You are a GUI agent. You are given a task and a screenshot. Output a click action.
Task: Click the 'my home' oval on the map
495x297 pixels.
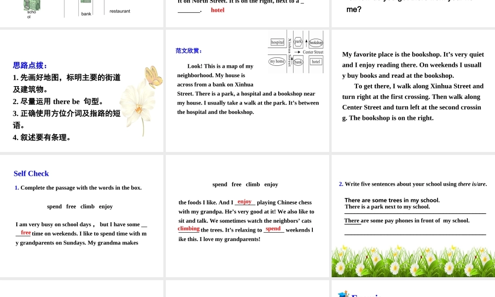277,61
